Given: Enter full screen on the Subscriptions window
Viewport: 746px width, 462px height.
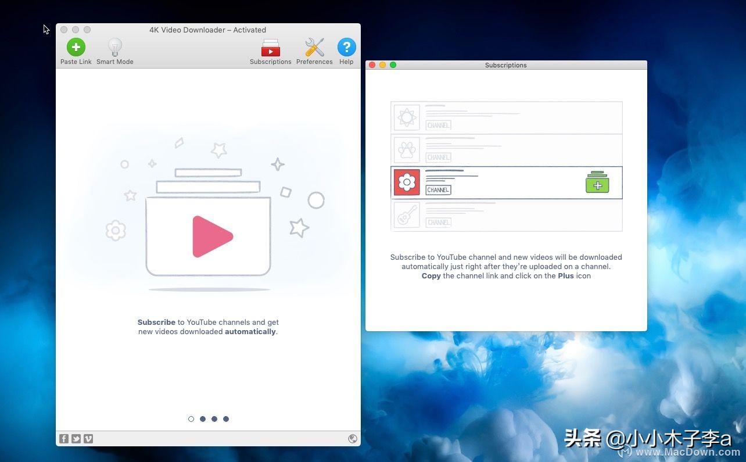Looking at the screenshot, I should pos(393,65).
